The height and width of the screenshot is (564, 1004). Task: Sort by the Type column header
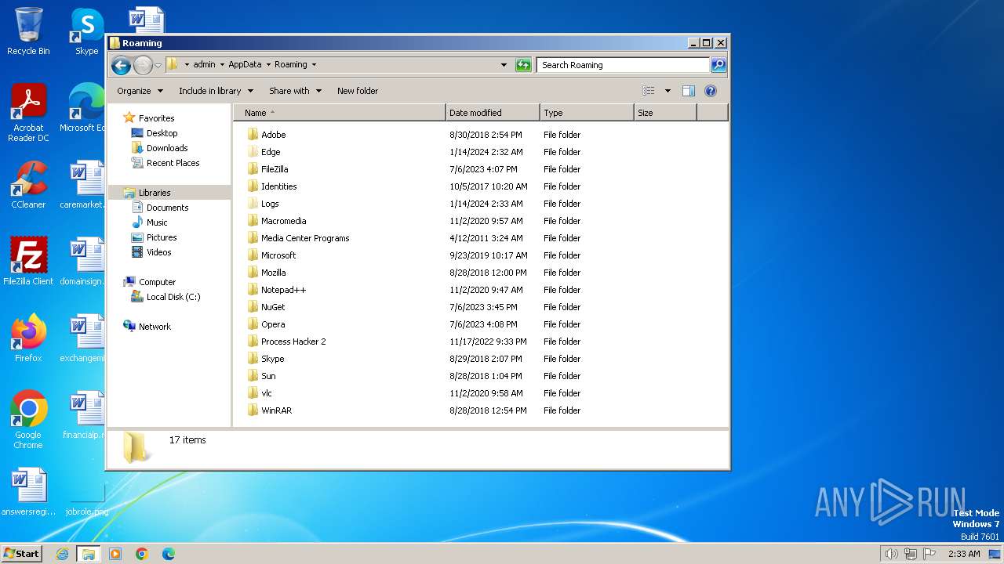tap(587, 113)
